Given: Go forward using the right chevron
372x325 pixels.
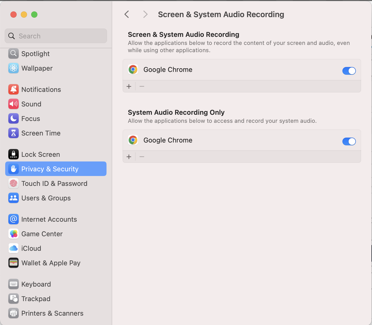Looking at the screenshot, I should point(145,14).
